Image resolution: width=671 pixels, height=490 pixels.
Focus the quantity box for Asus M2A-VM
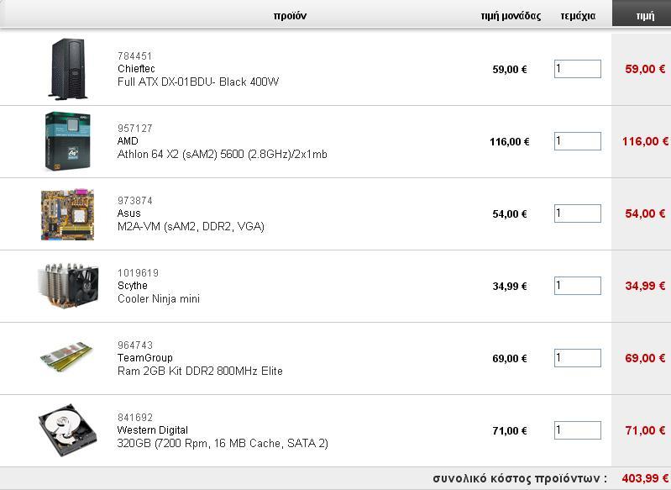577,213
